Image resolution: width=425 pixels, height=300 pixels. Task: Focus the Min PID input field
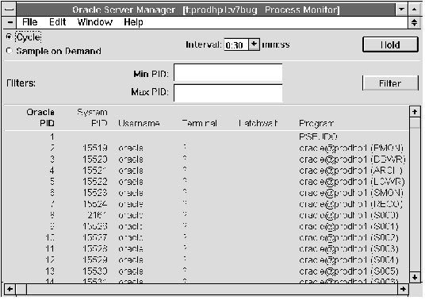(228, 73)
